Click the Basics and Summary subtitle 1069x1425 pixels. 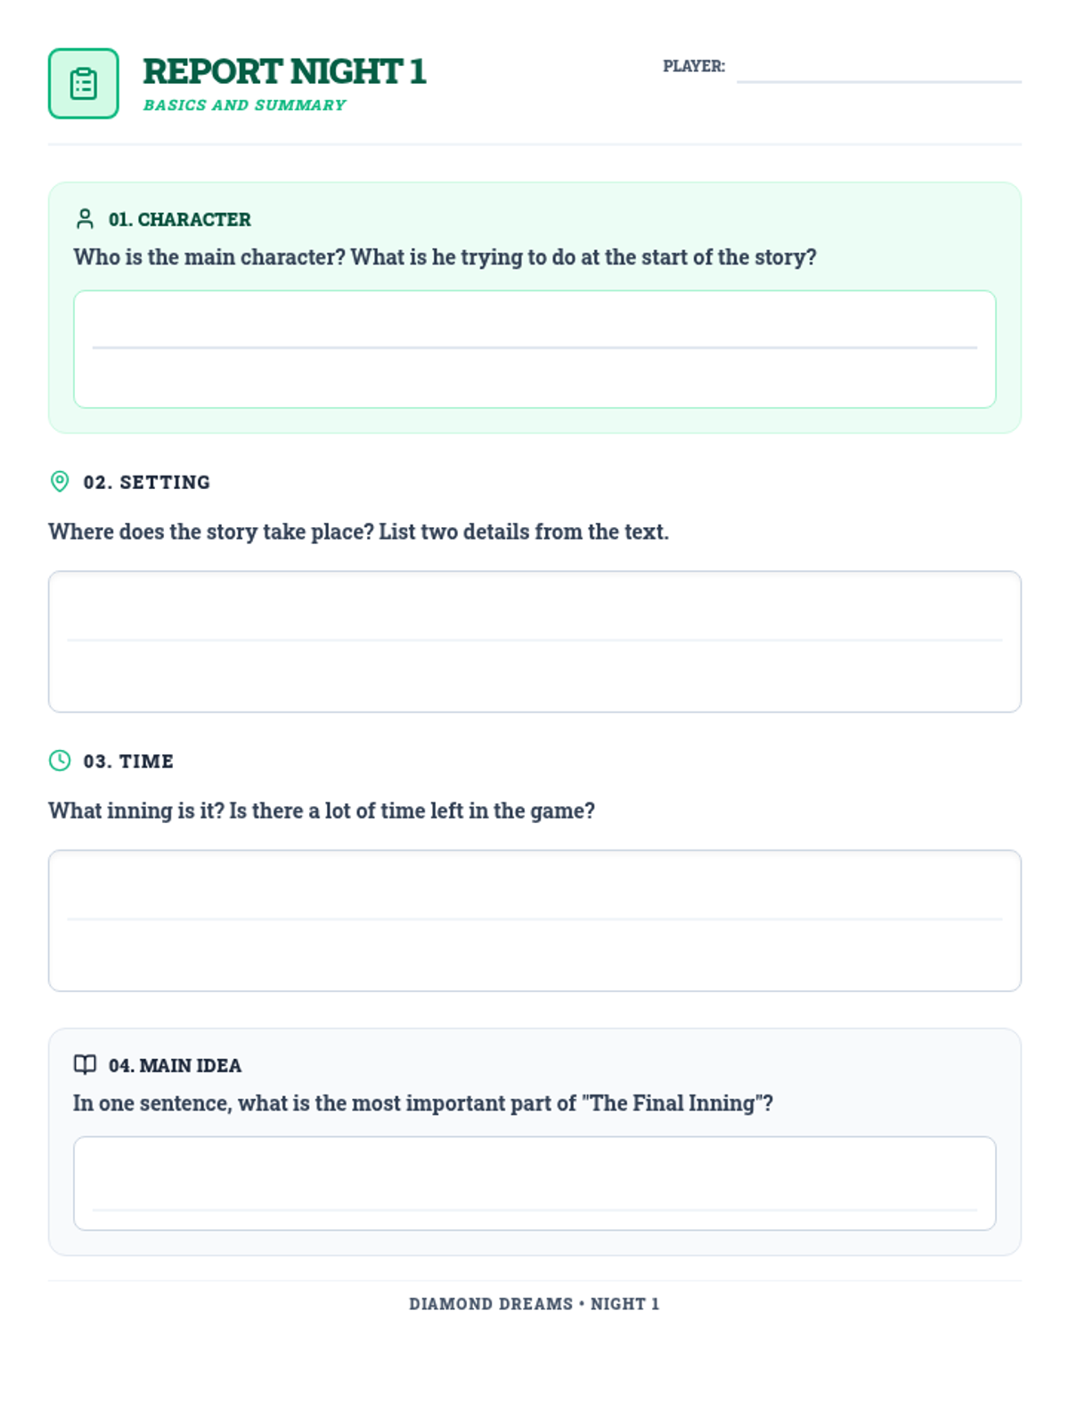click(244, 105)
